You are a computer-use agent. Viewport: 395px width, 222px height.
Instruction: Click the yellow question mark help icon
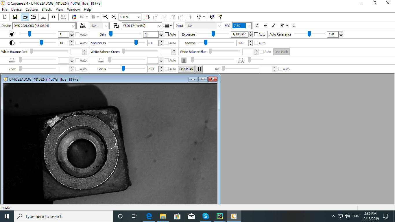click(x=220, y=17)
